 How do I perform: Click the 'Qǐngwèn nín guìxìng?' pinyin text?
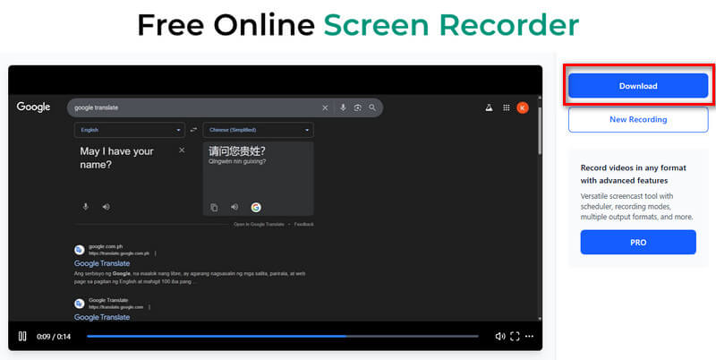coord(237,161)
